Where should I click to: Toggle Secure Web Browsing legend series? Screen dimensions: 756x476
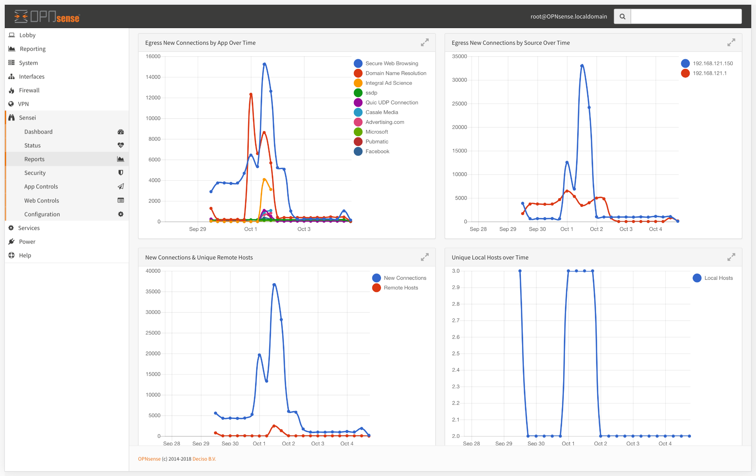(391, 63)
